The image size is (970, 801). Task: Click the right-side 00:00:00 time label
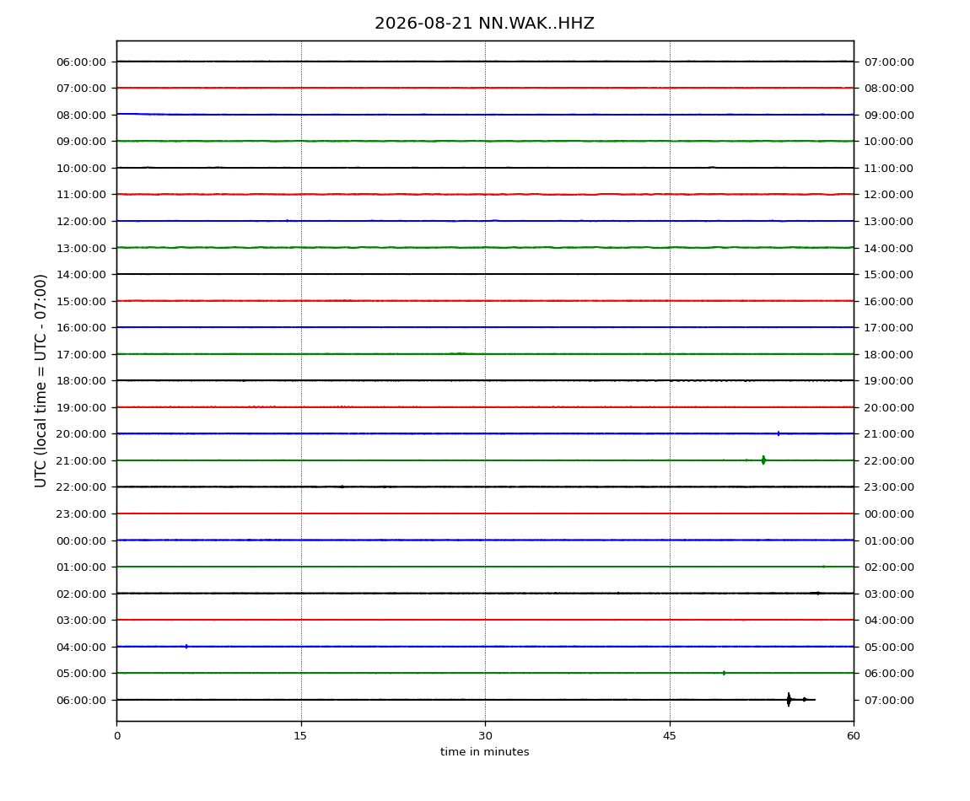[x=889, y=514]
